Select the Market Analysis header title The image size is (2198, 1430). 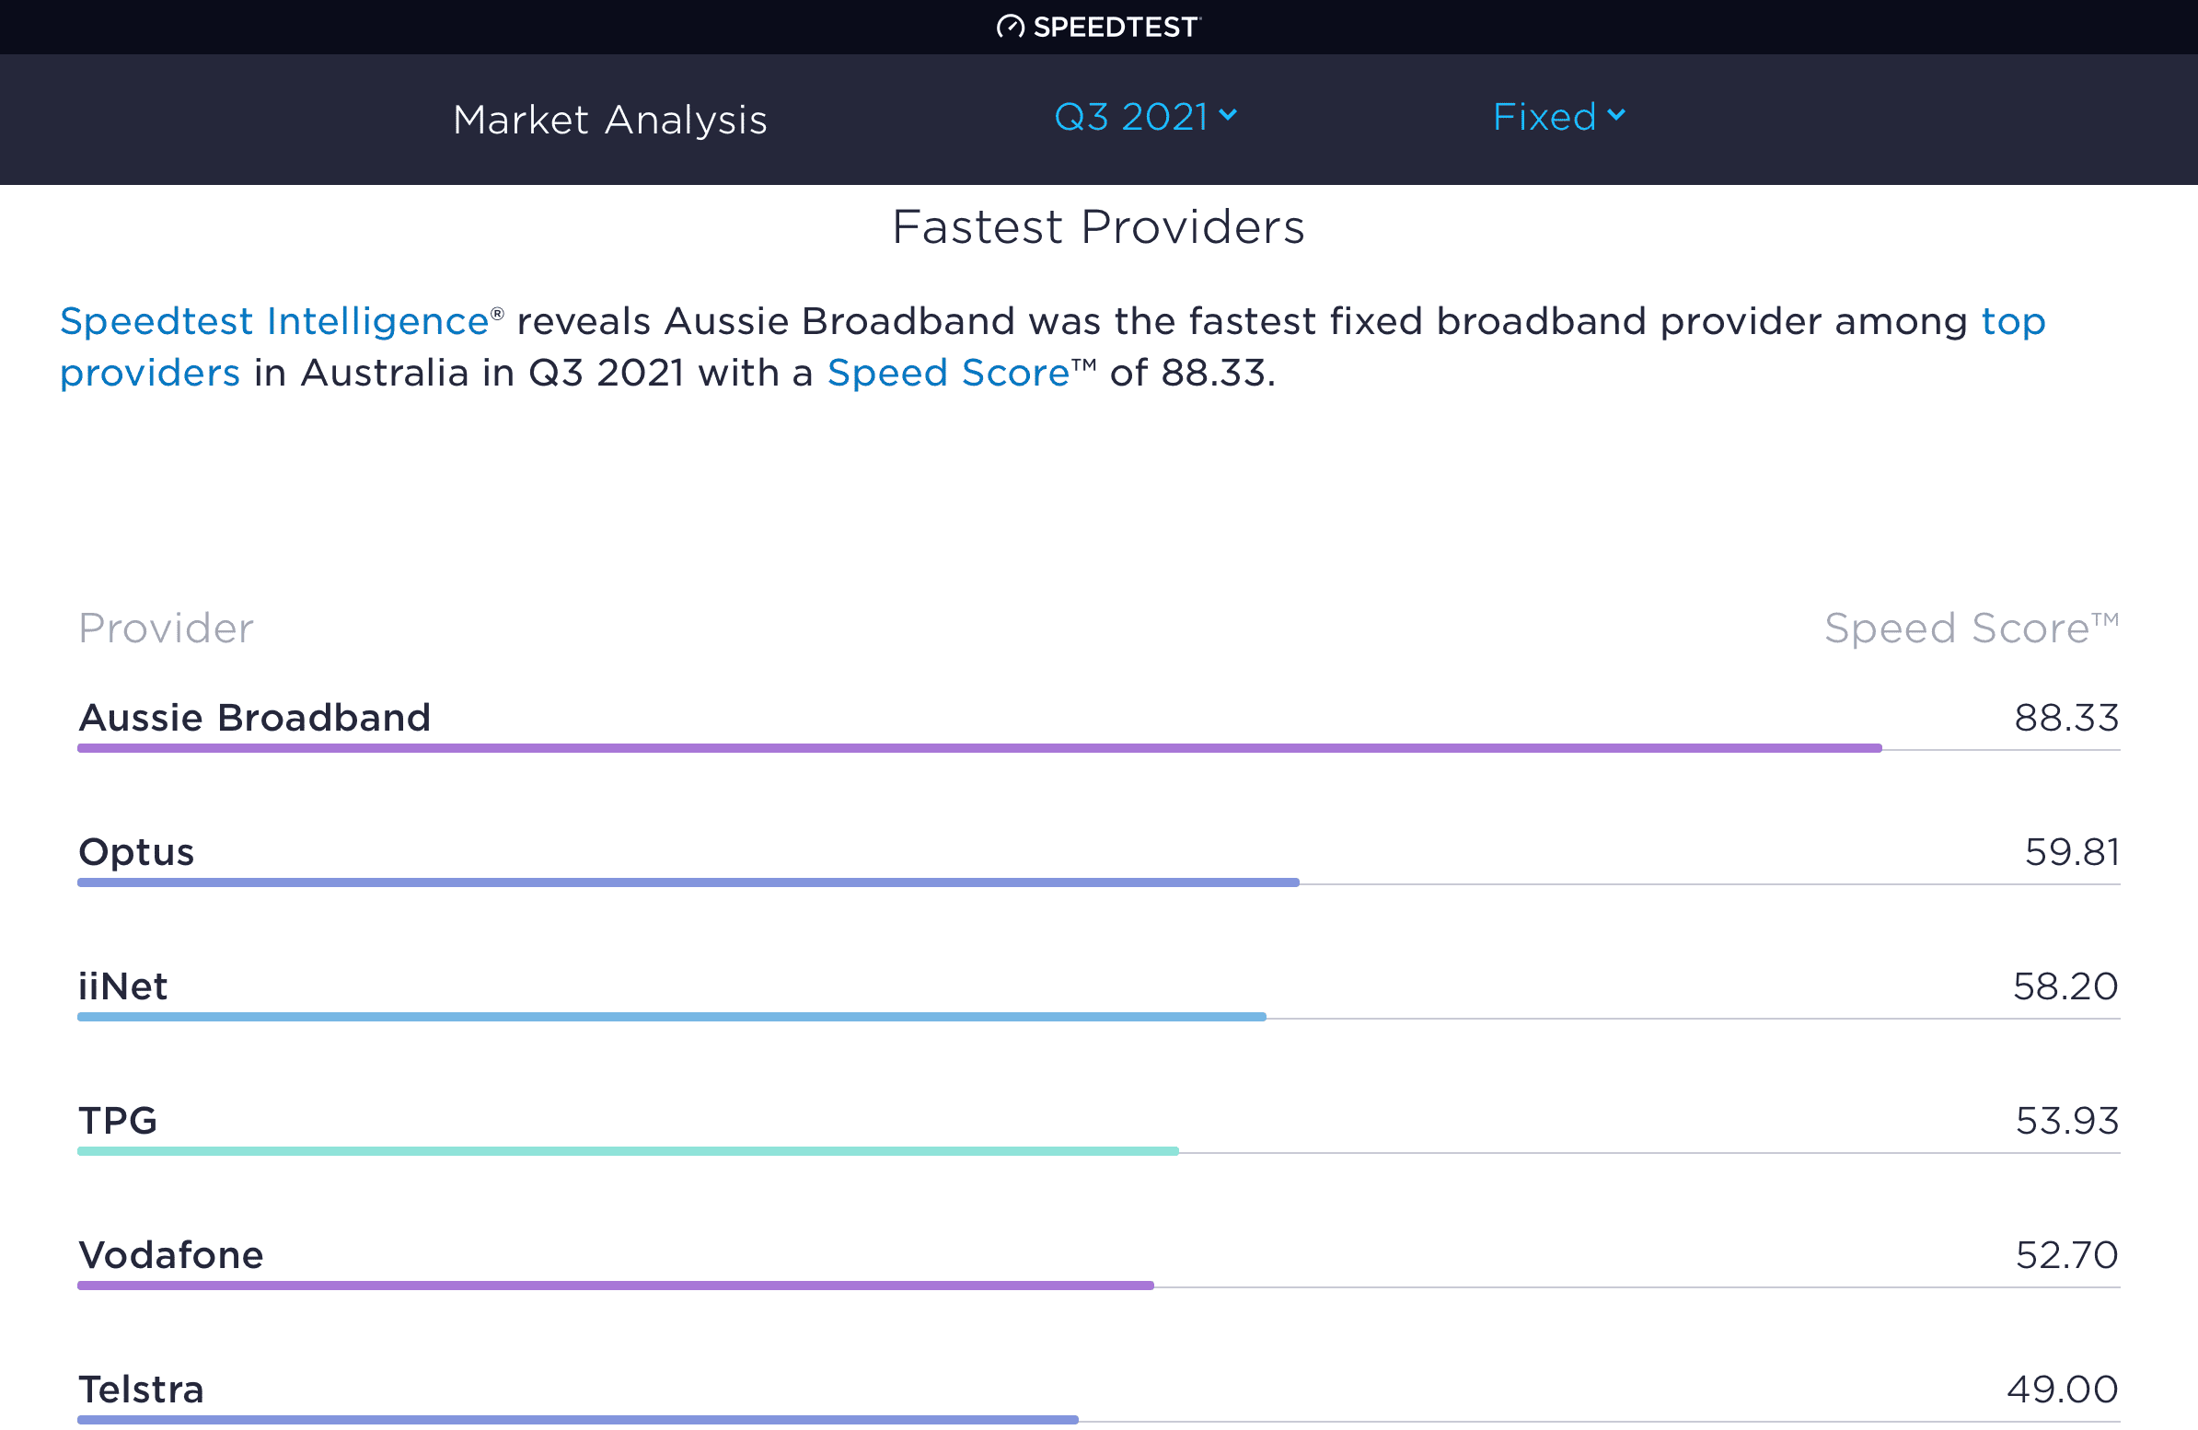click(x=609, y=120)
